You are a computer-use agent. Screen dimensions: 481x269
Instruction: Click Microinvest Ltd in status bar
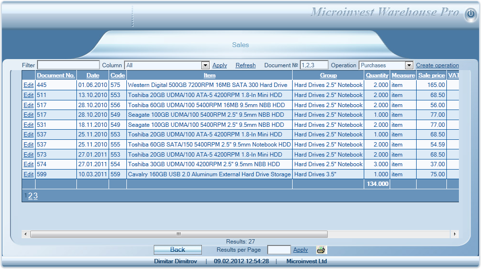coord(307,261)
